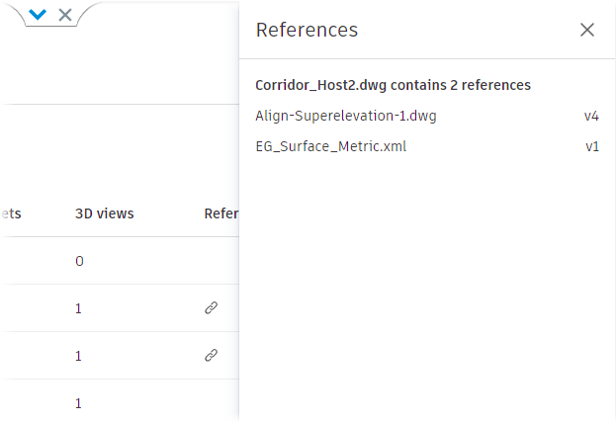Click the 3D views count beside the second link icon

click(79, 356)
